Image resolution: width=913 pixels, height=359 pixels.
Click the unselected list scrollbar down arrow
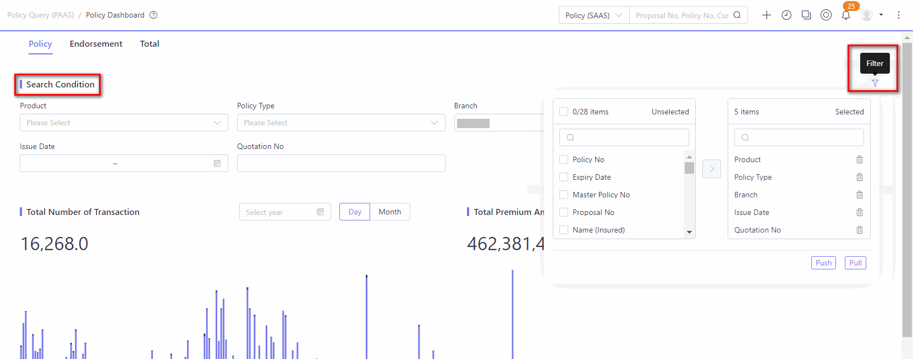(689, 233)
